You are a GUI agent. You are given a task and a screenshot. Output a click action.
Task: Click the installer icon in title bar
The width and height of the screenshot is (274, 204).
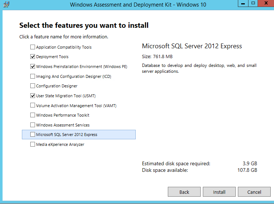[x=6, y=4]
